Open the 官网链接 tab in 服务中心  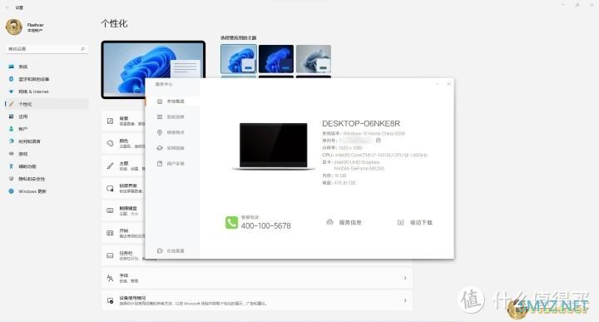tap(173, 148)
